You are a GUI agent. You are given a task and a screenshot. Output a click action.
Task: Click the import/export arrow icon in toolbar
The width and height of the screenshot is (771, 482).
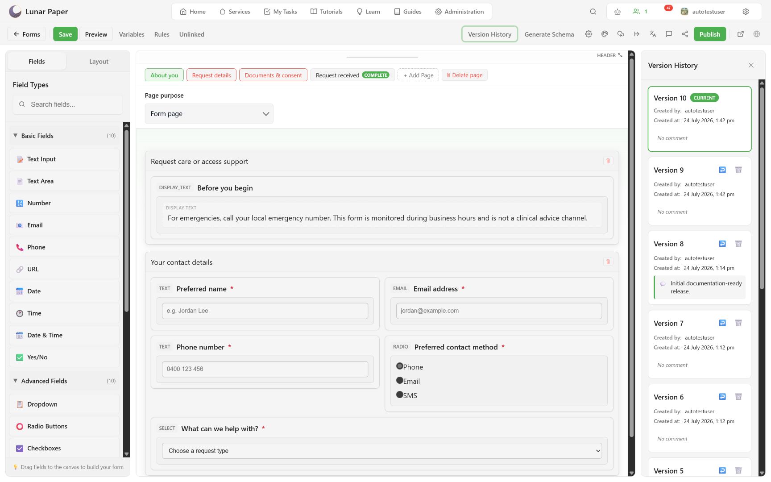pyautogui.click(x=637, y=34)
